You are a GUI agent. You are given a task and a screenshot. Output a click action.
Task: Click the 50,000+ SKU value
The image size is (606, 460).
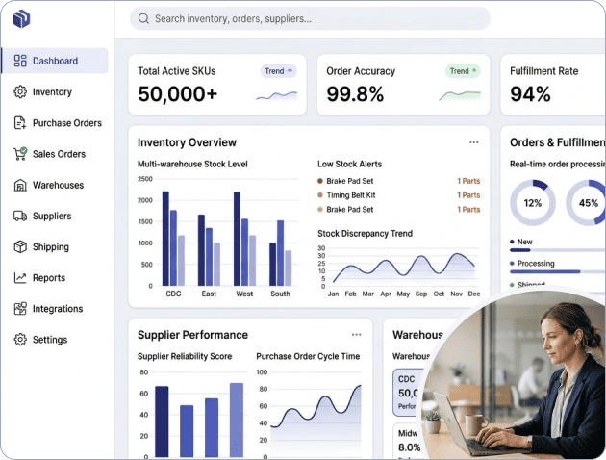[x=178, y=94]
